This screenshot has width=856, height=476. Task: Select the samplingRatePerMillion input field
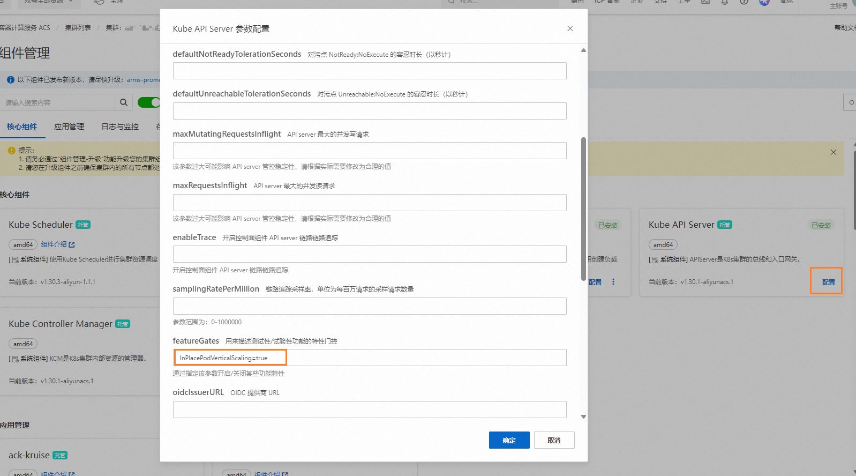(x=370, y=306)
